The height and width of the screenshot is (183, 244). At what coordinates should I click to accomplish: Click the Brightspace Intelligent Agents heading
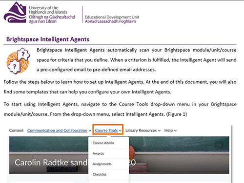(x=48, y=39)
